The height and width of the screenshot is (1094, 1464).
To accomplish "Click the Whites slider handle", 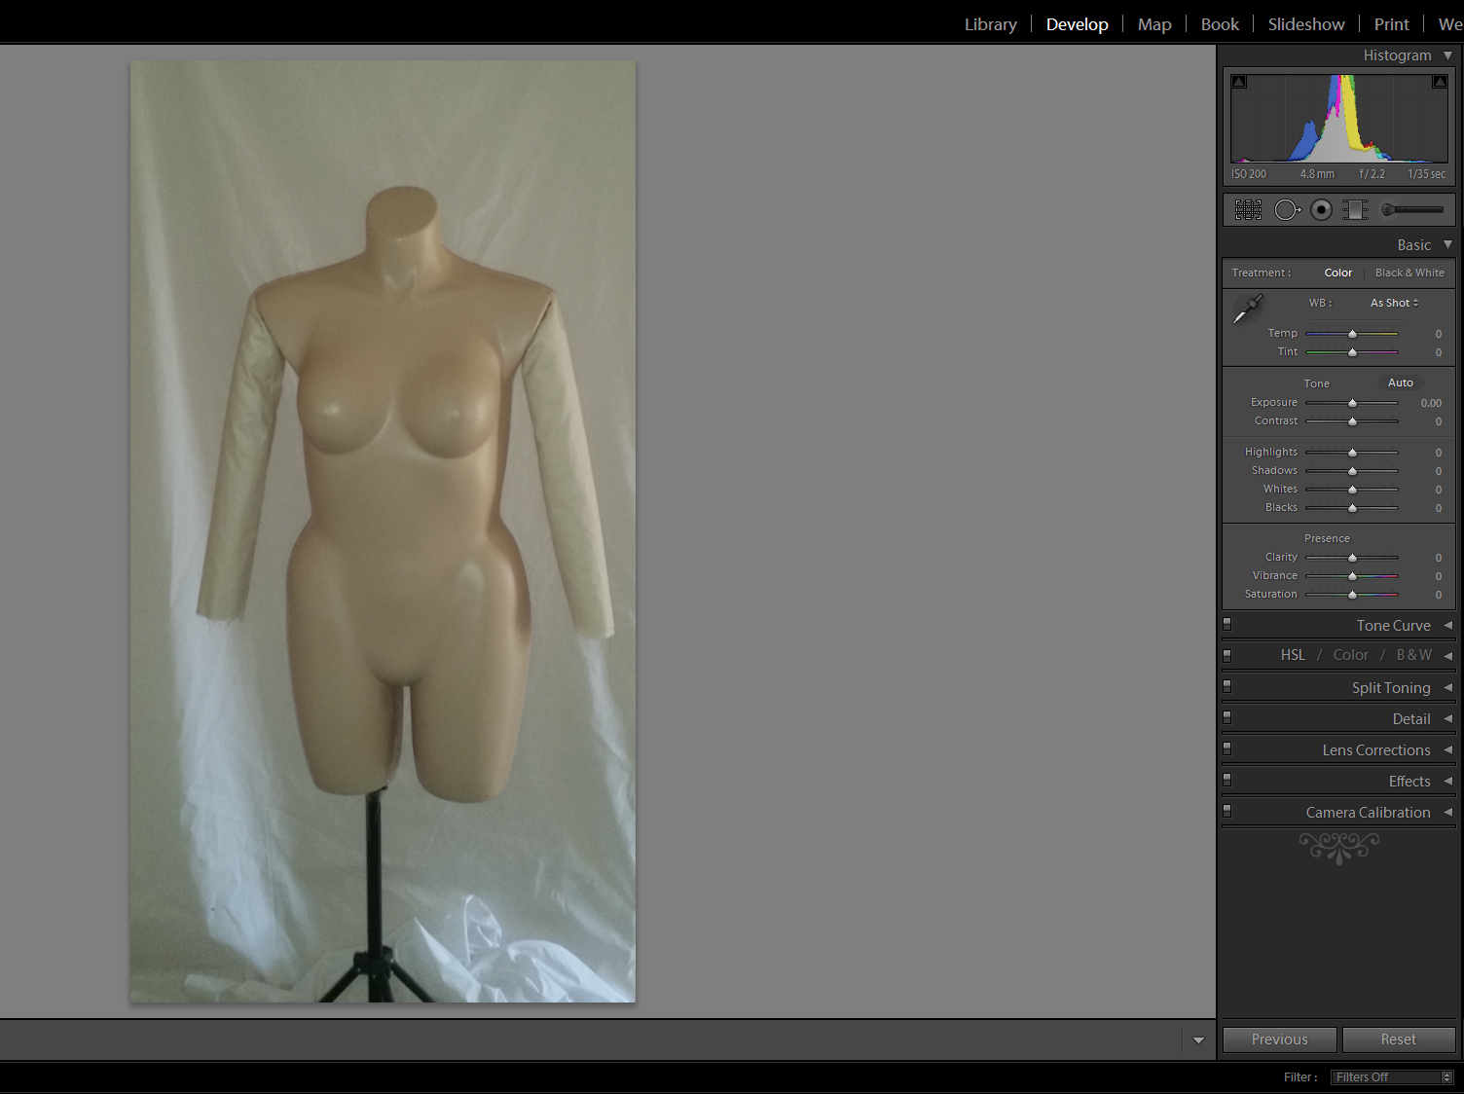I will coord(1352,490).
